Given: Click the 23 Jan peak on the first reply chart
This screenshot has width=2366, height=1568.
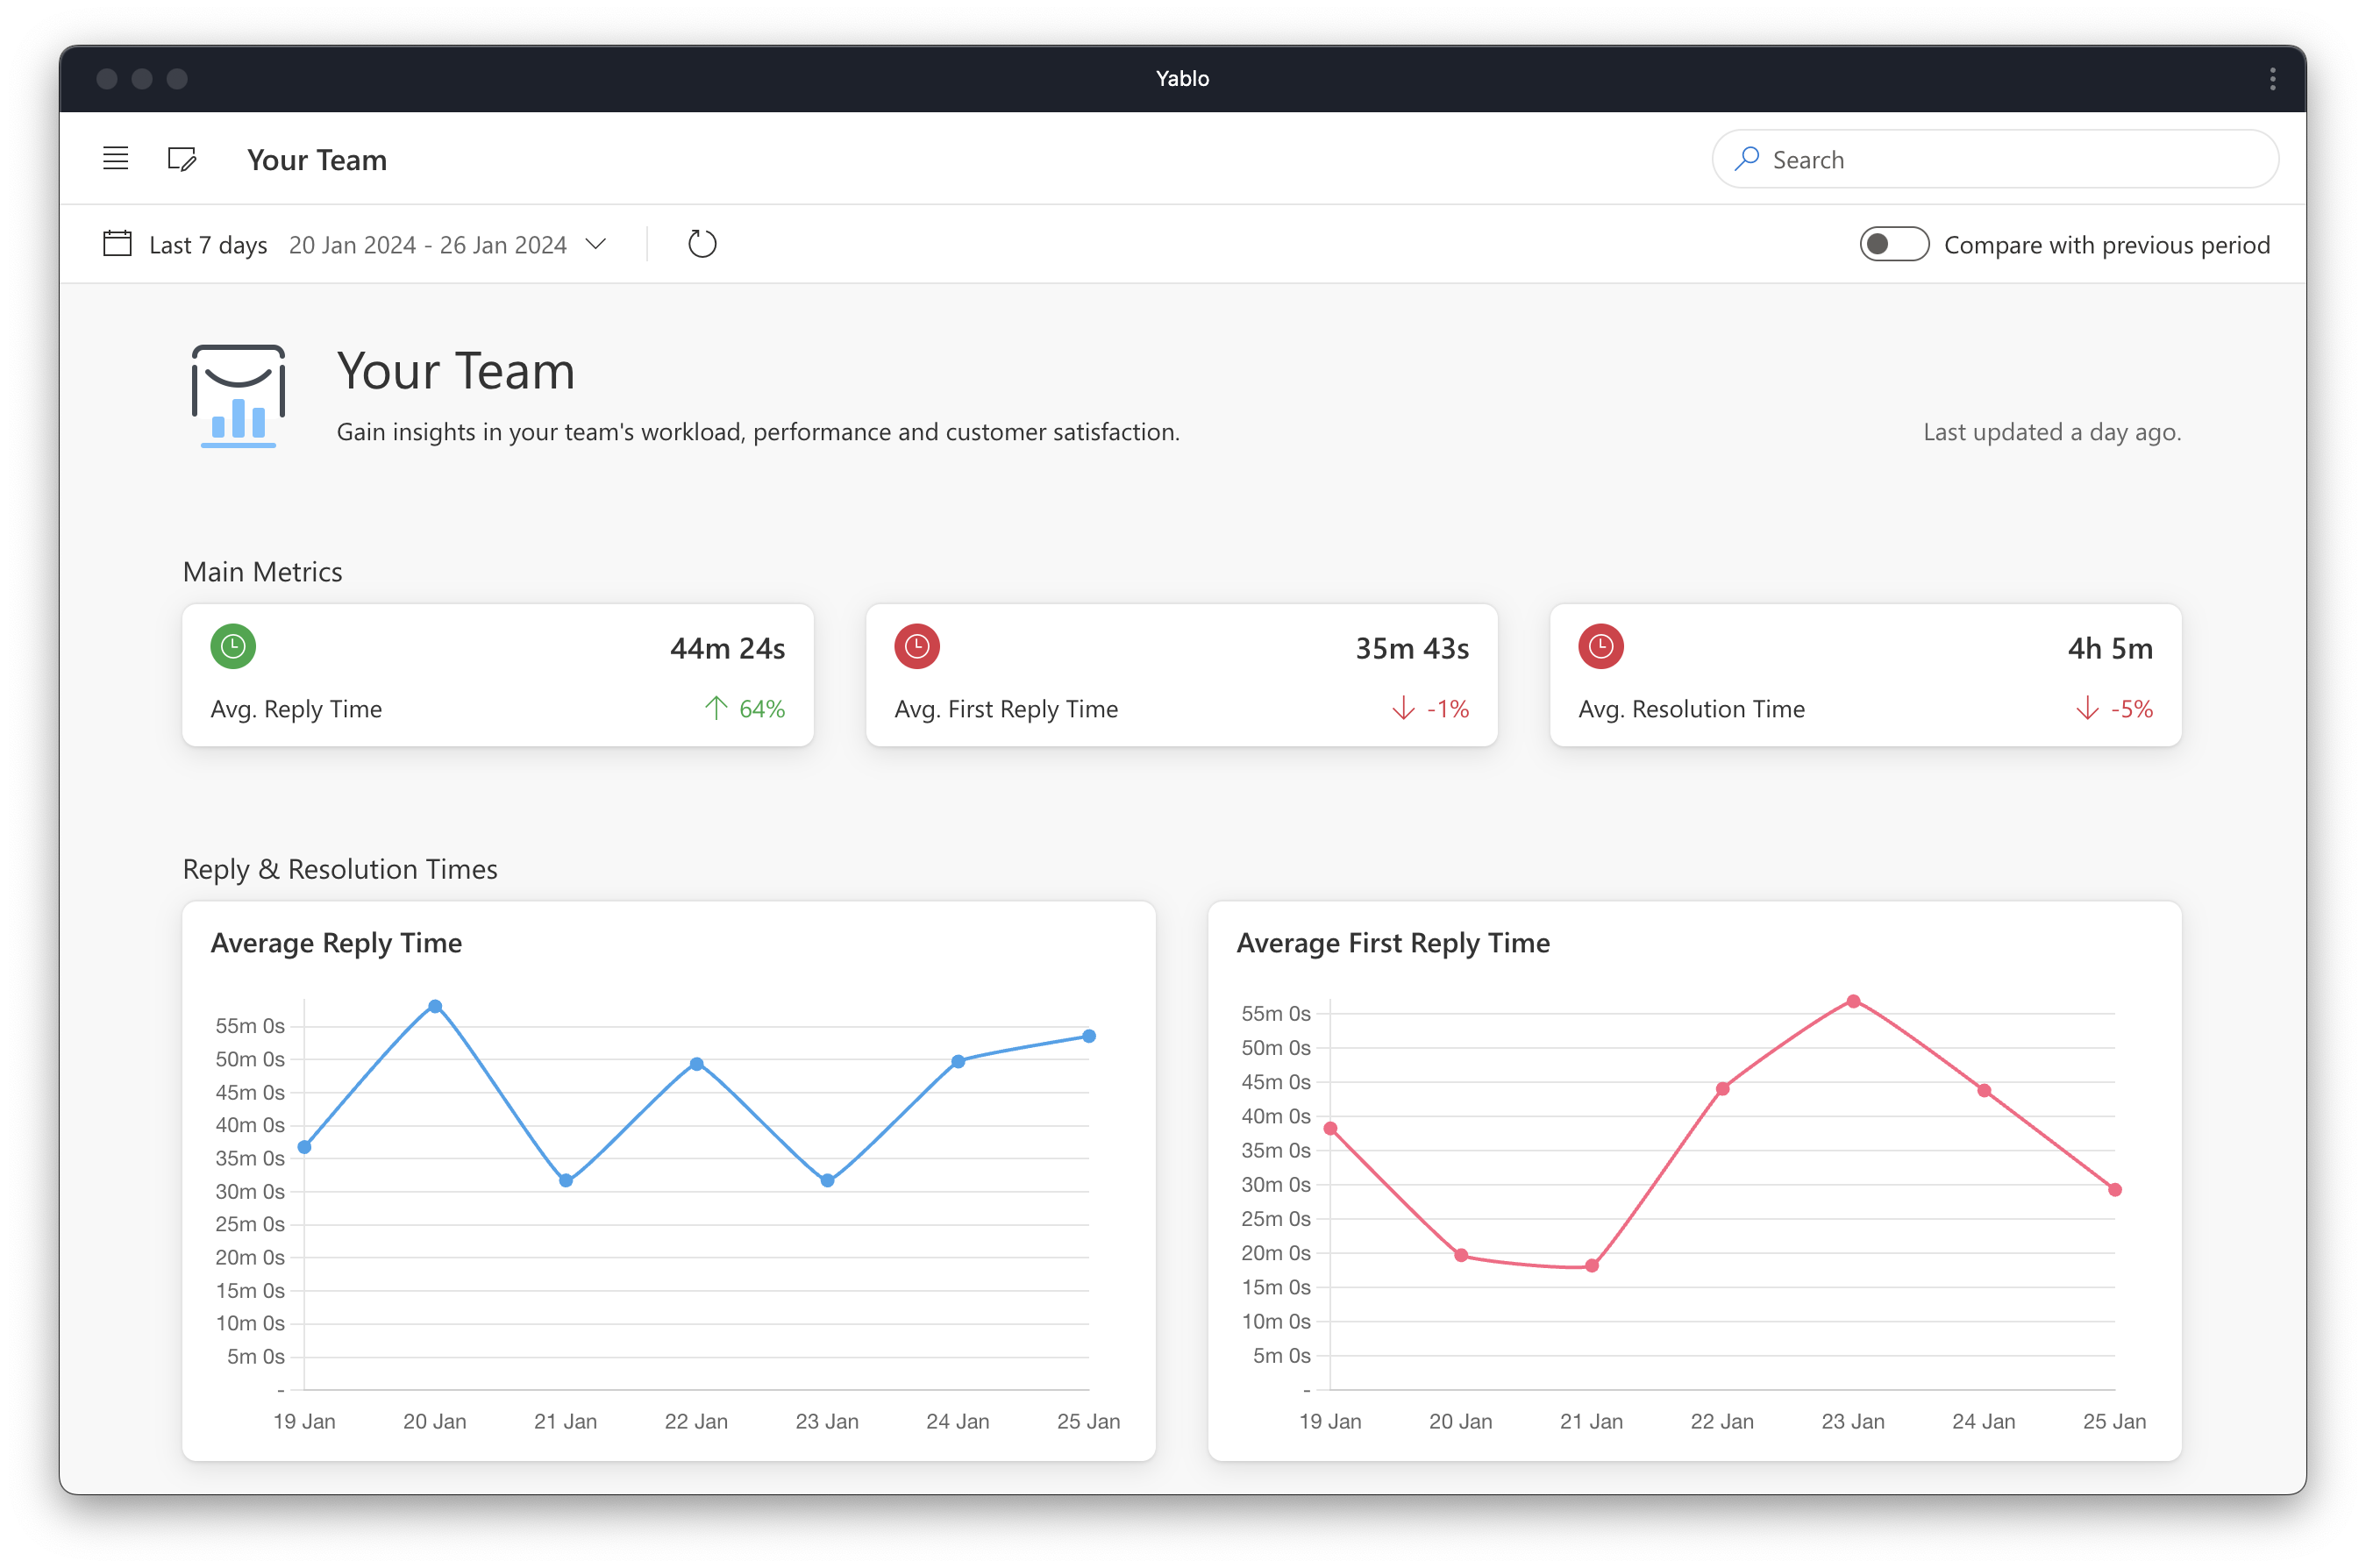Looking at the screenshot, I should point(1853,1002).
